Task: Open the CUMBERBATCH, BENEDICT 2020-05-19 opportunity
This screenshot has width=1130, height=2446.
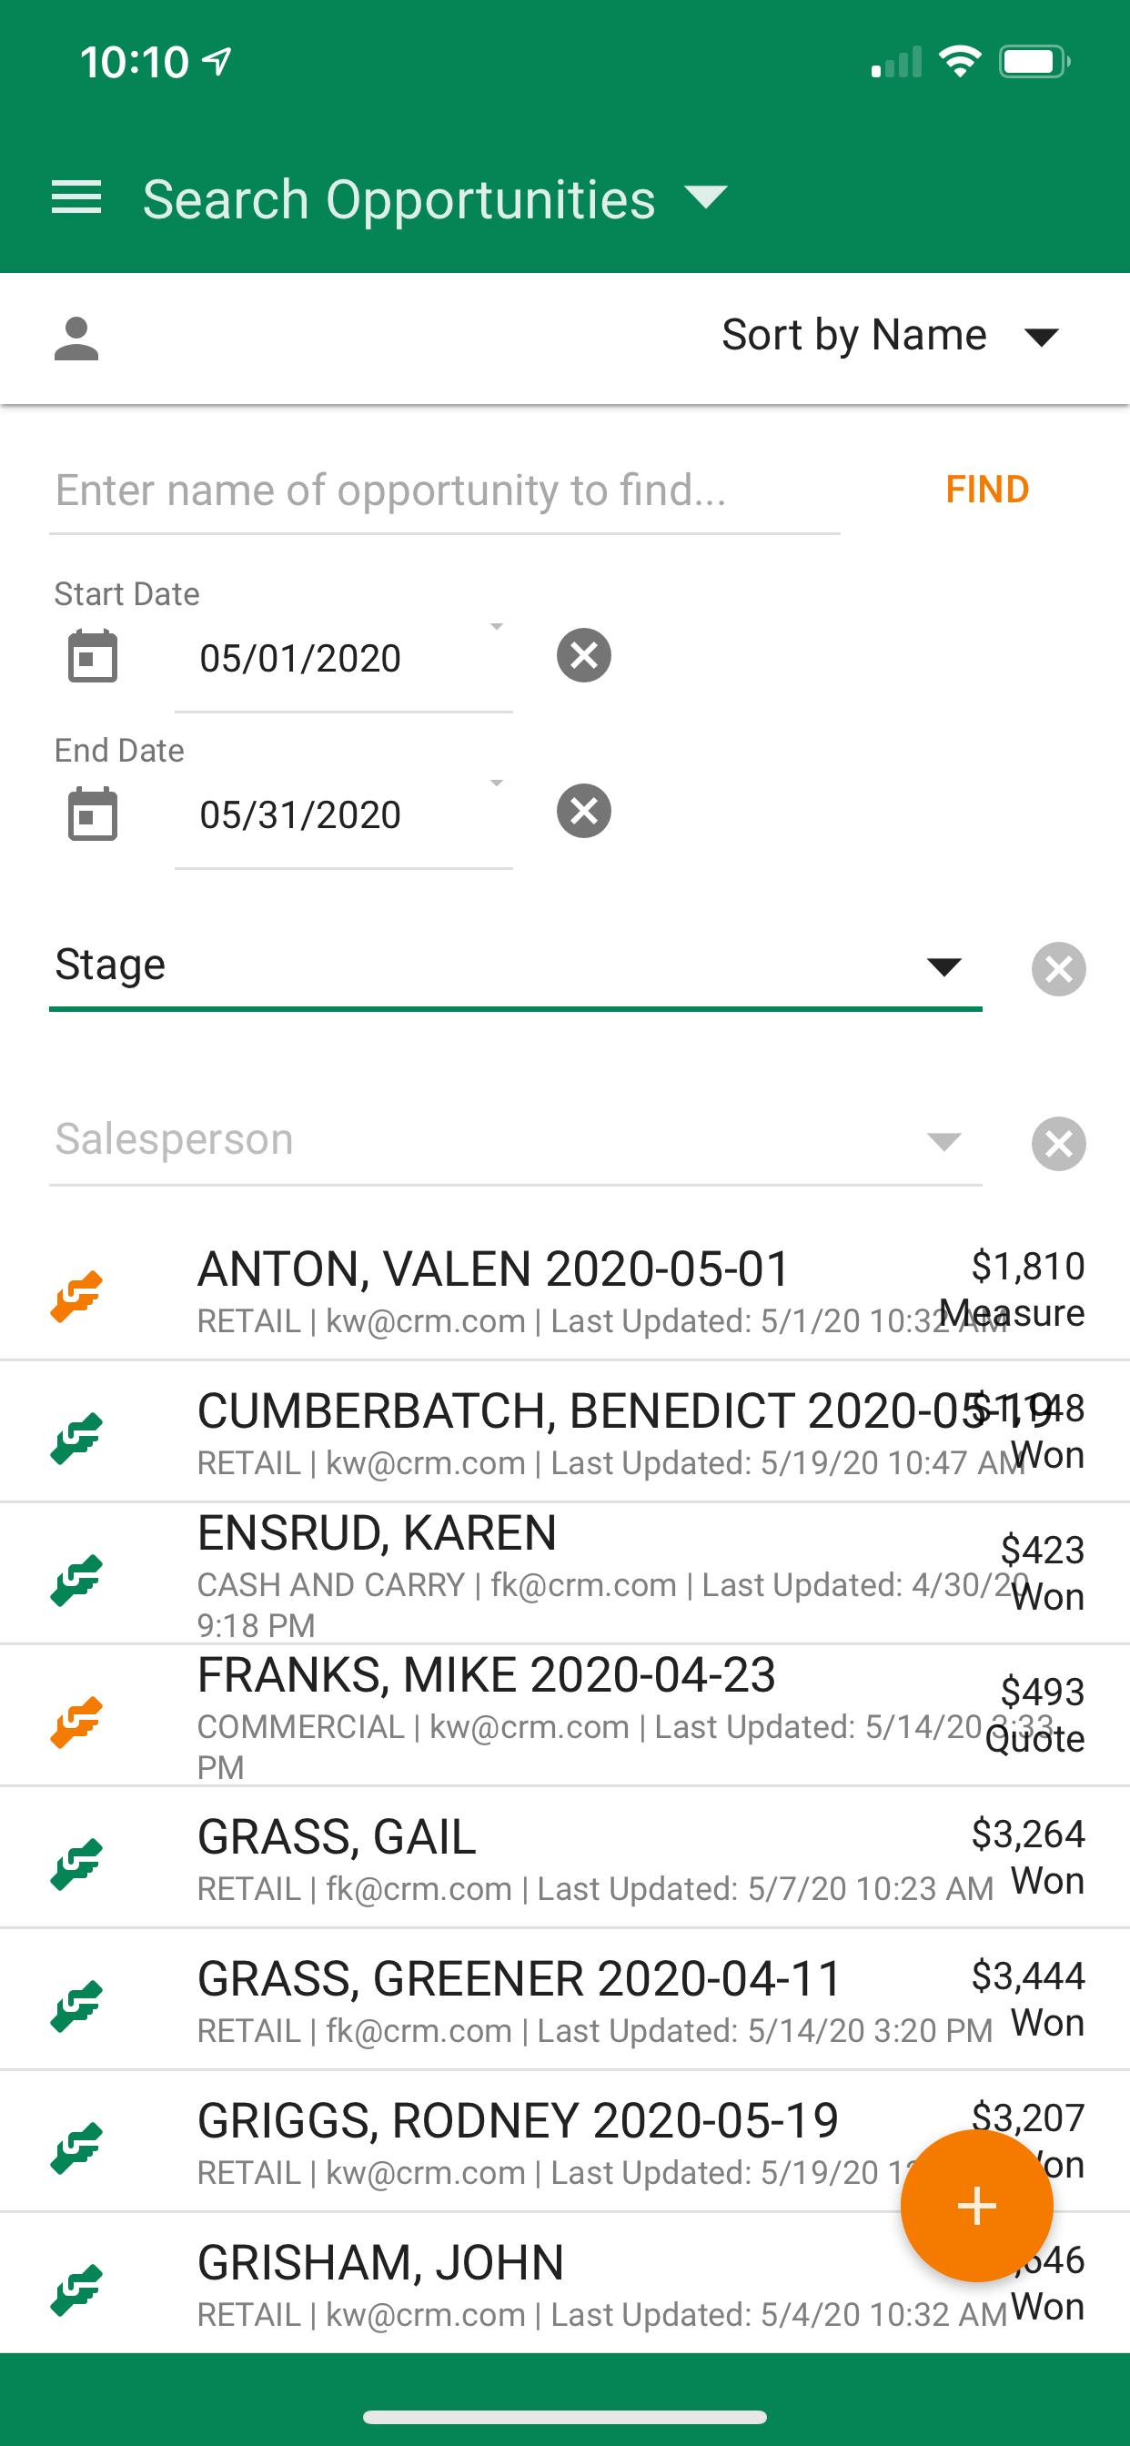Action: pos(565,1432)
